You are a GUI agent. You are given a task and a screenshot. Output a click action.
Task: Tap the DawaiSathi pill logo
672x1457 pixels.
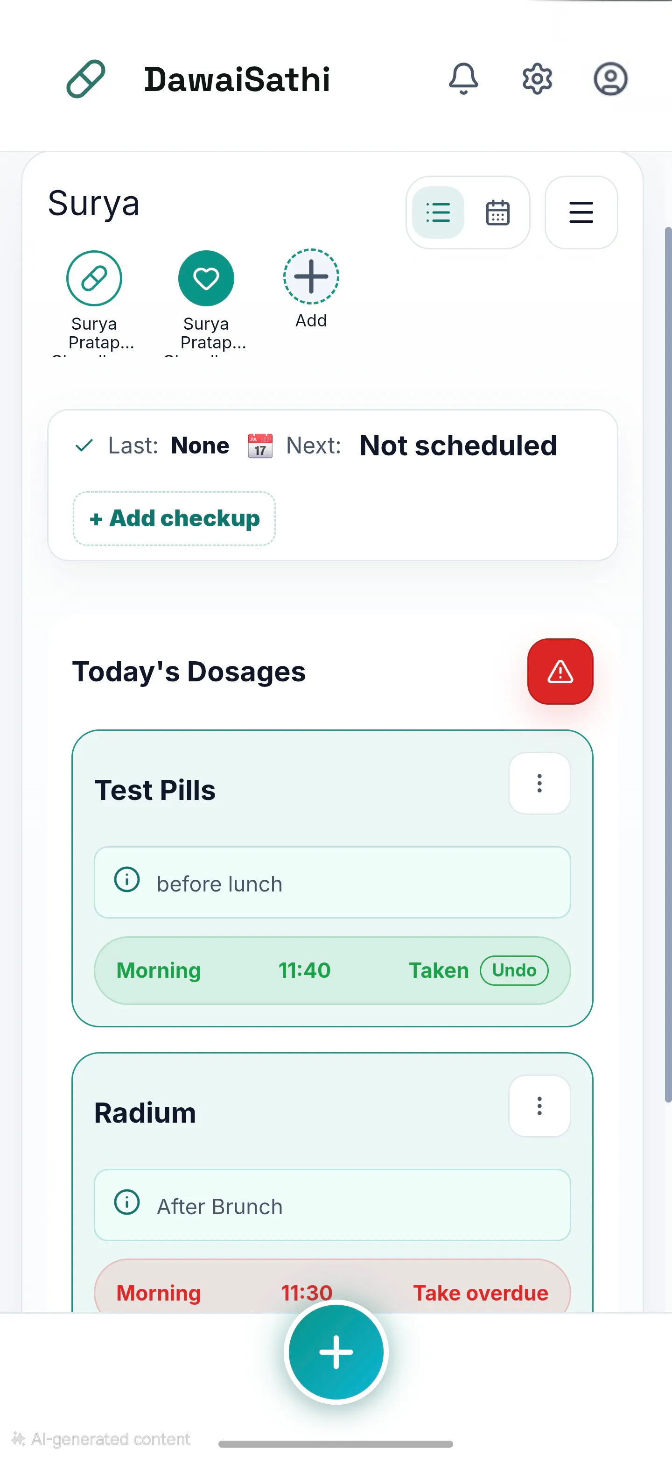coord(86,78)
